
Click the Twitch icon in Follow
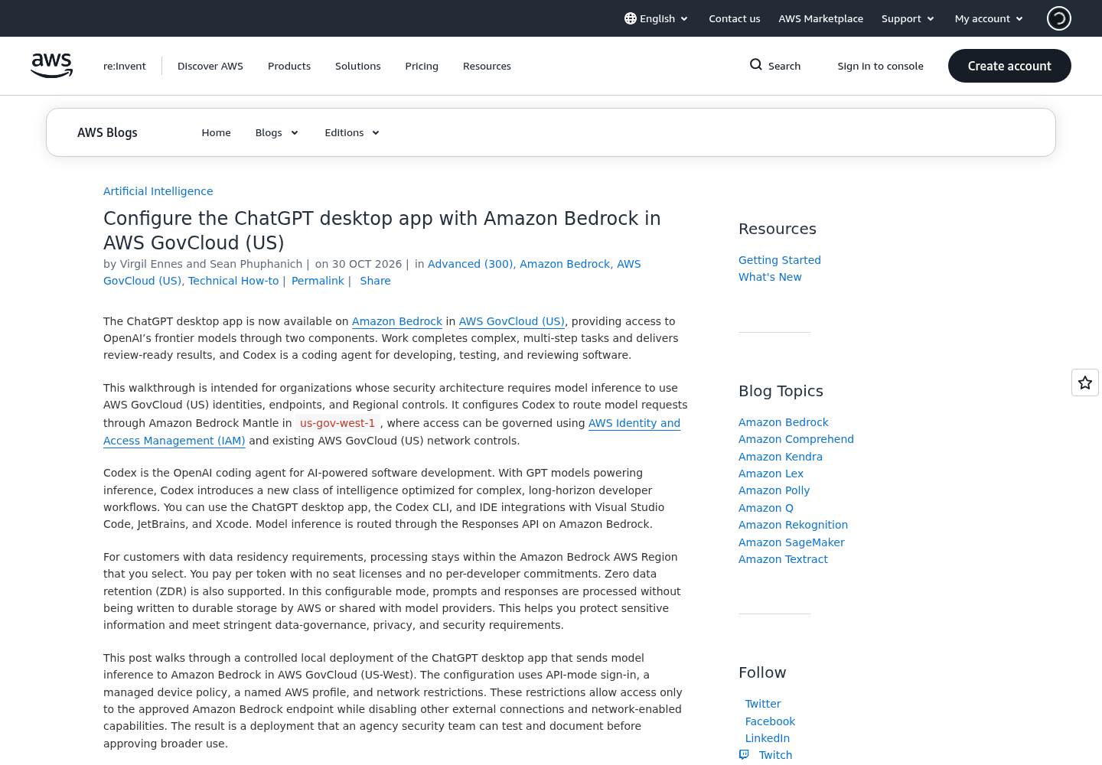pos(744,755)
